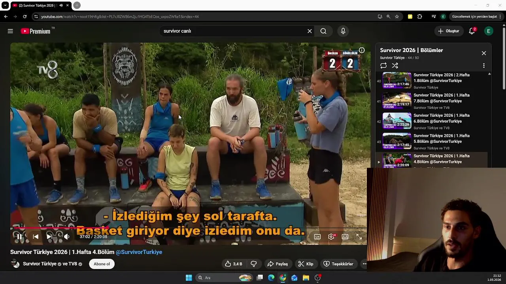Open the playlist three-dot options menu
Viewport: 506px width, 284px height.
(484, 65)
